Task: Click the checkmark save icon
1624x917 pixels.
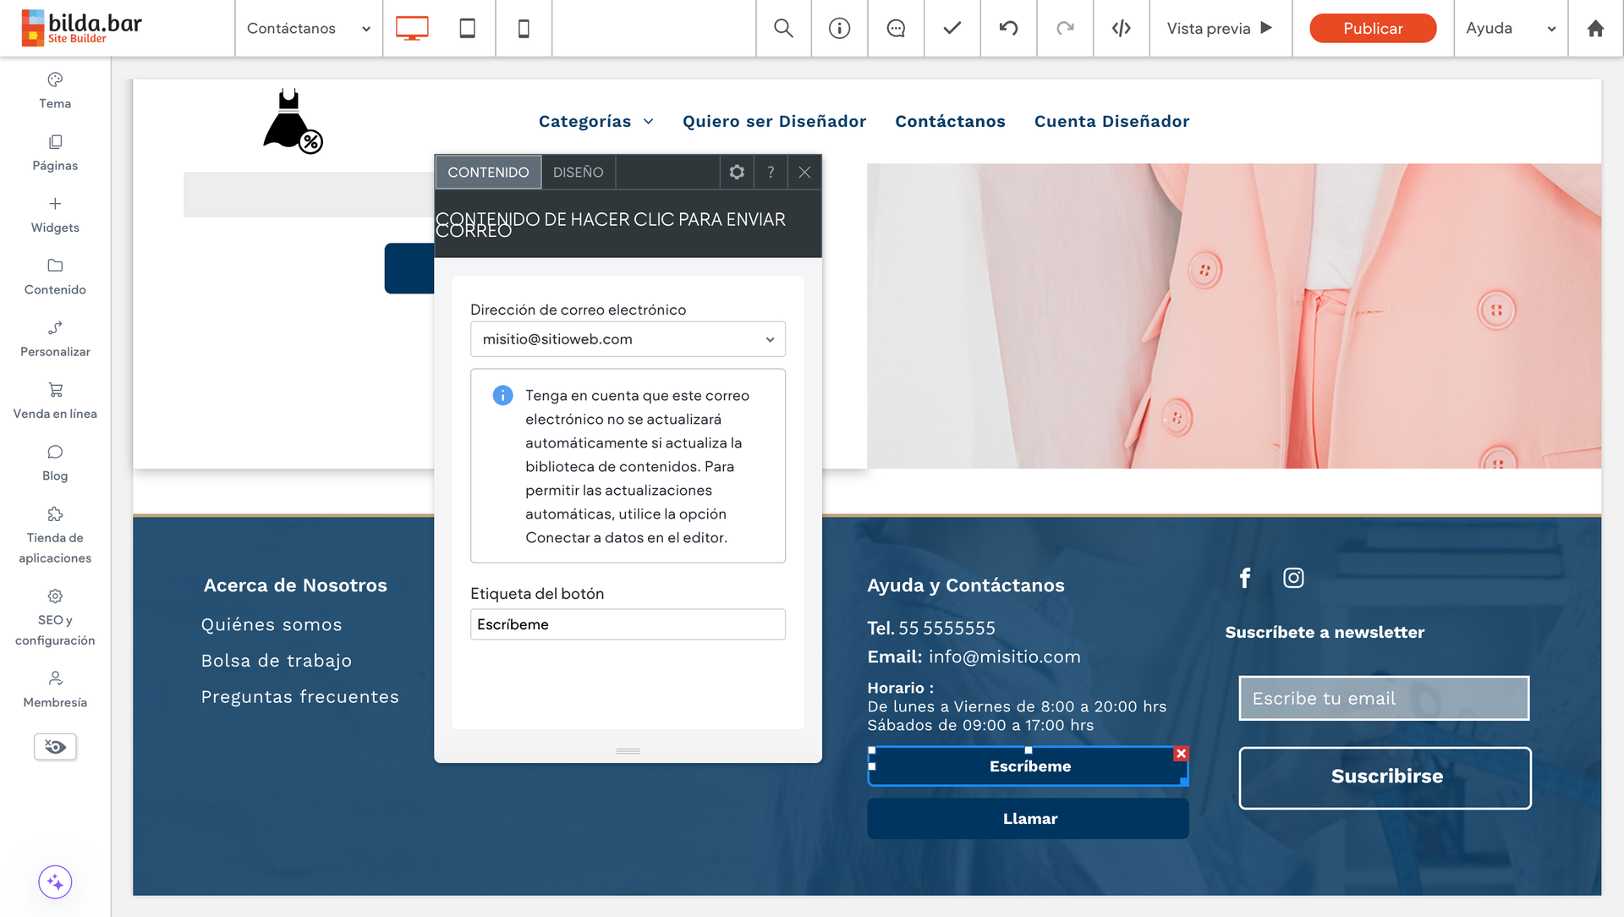Action: [952, 28]
